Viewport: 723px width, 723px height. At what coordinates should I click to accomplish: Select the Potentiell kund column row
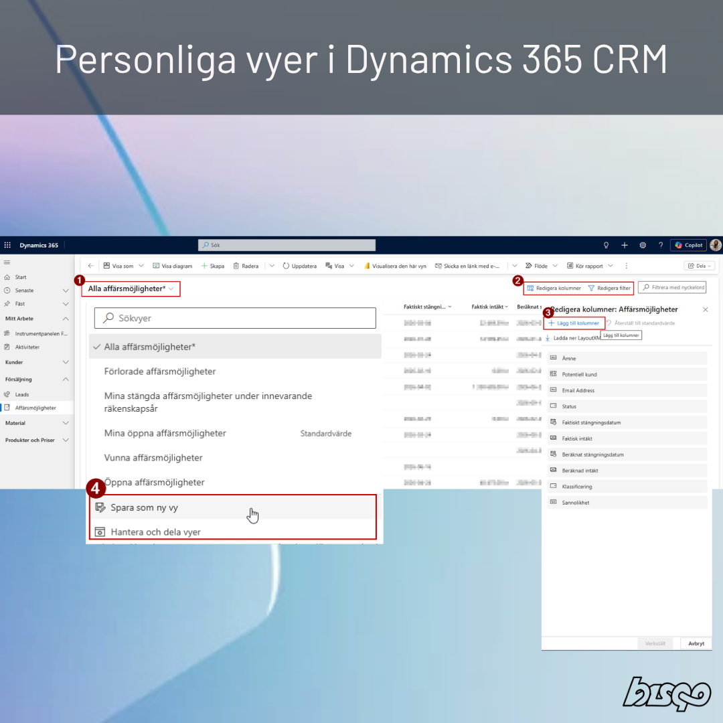(x=627, y=374)
